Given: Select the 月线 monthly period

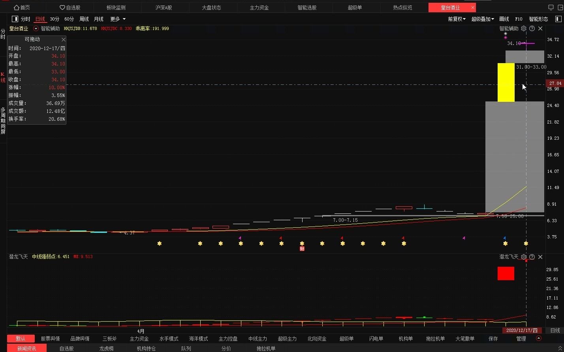Looking at the screenshot, I should click(x=99, y=19).
